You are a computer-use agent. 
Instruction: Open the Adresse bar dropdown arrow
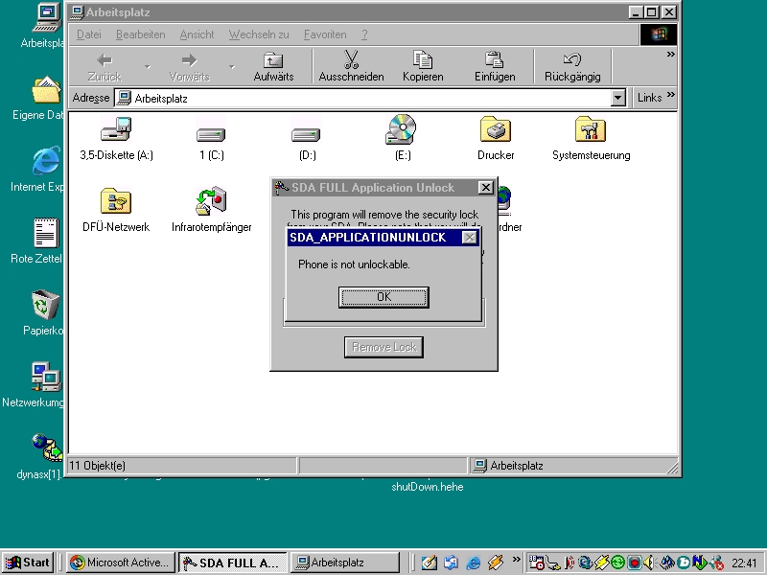(617, 98)
